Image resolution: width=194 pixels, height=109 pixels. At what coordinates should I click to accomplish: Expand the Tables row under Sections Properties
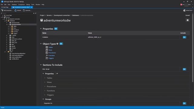45,78
